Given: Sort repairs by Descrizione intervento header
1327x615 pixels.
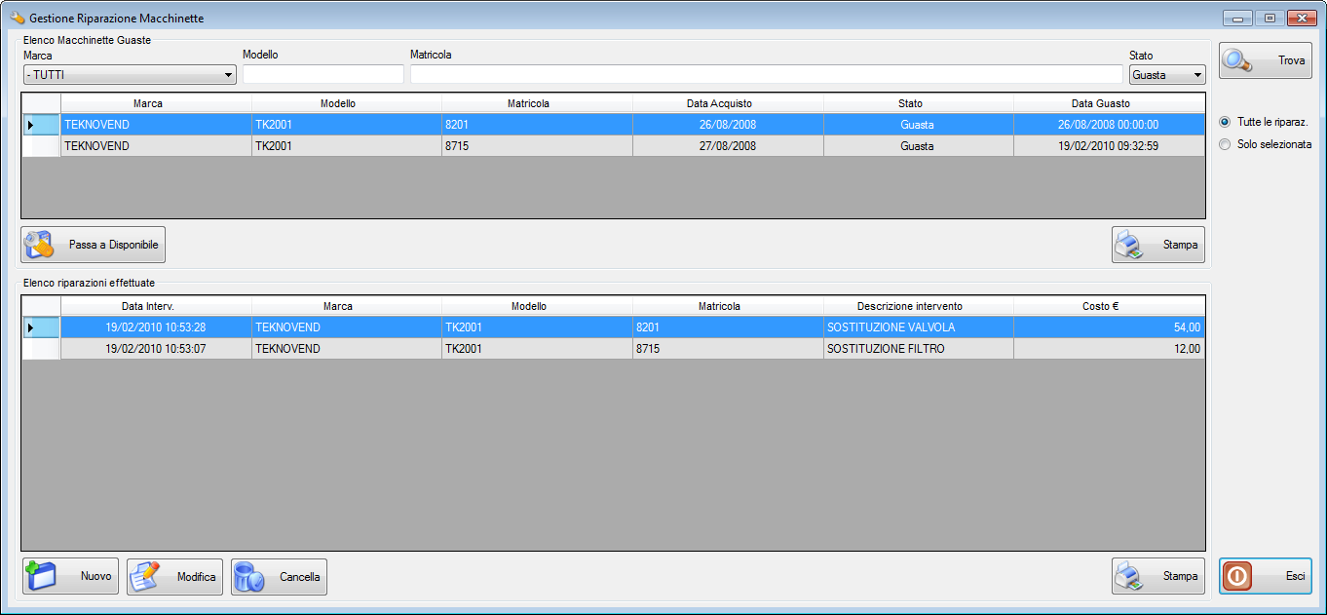Looking at the screenshot, I should 918,306.
